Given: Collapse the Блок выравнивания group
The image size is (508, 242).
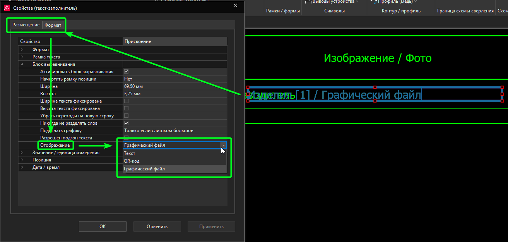Looking at the screenshot, I should pos(22,64).
